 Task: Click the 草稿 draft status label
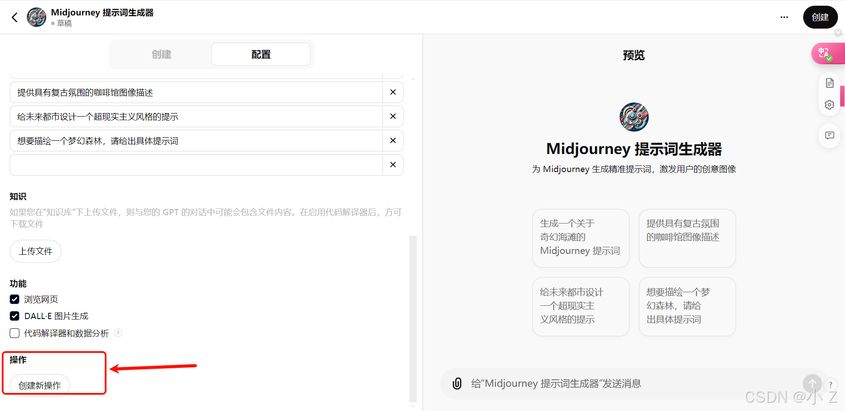click(x=64, y=23)
